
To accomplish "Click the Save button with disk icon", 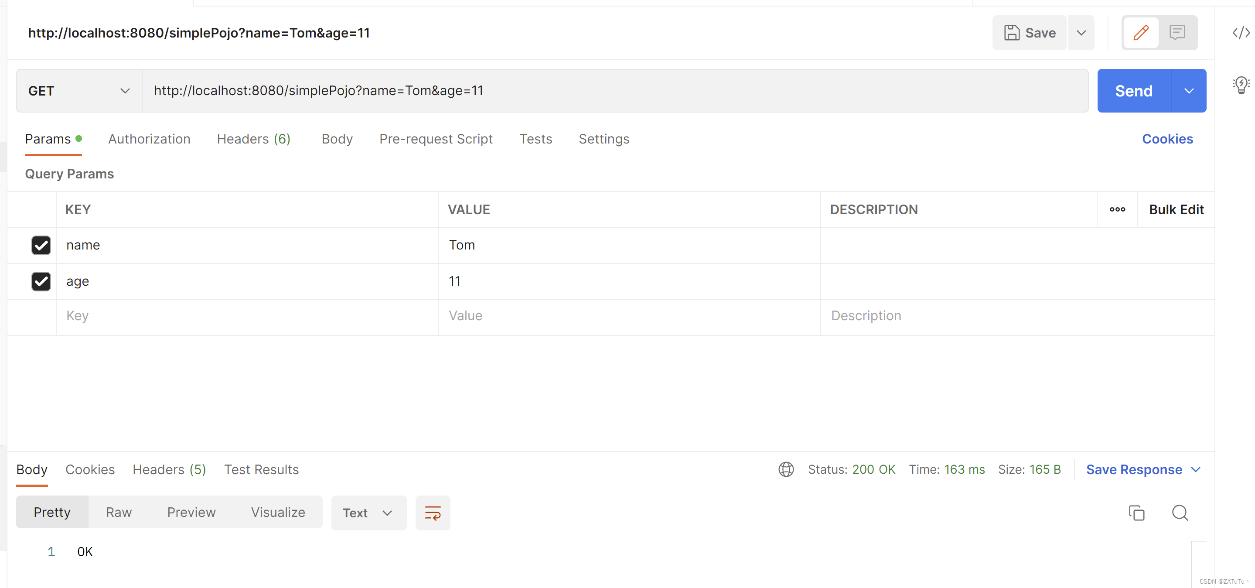I will (x=1030, y=33).
